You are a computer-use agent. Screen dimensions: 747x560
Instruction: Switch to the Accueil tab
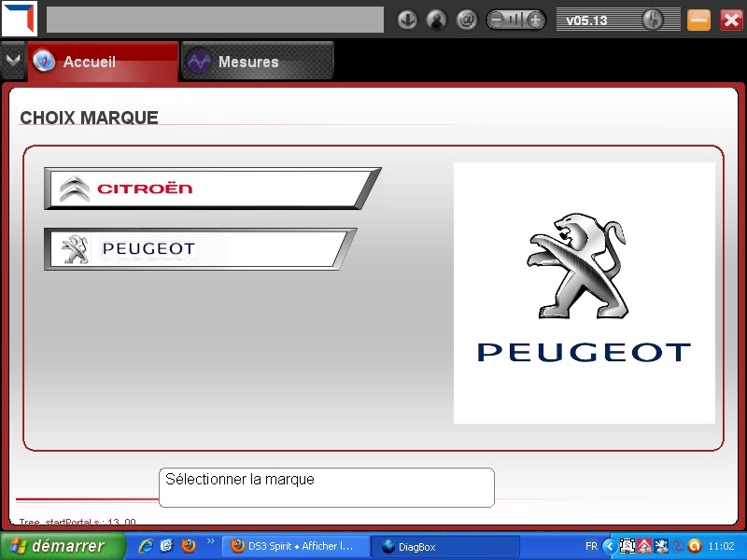click(x=103, y=62)
